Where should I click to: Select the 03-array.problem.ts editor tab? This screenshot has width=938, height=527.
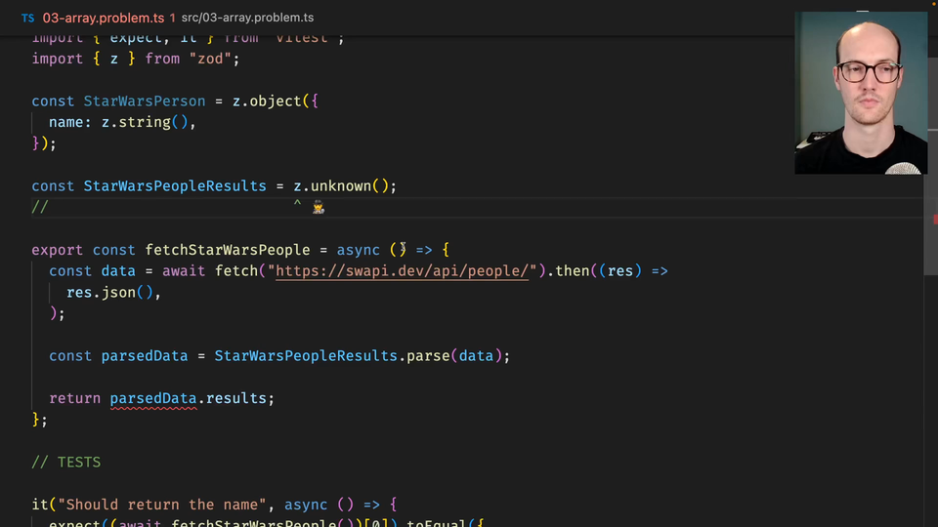[x=103, y=18]
